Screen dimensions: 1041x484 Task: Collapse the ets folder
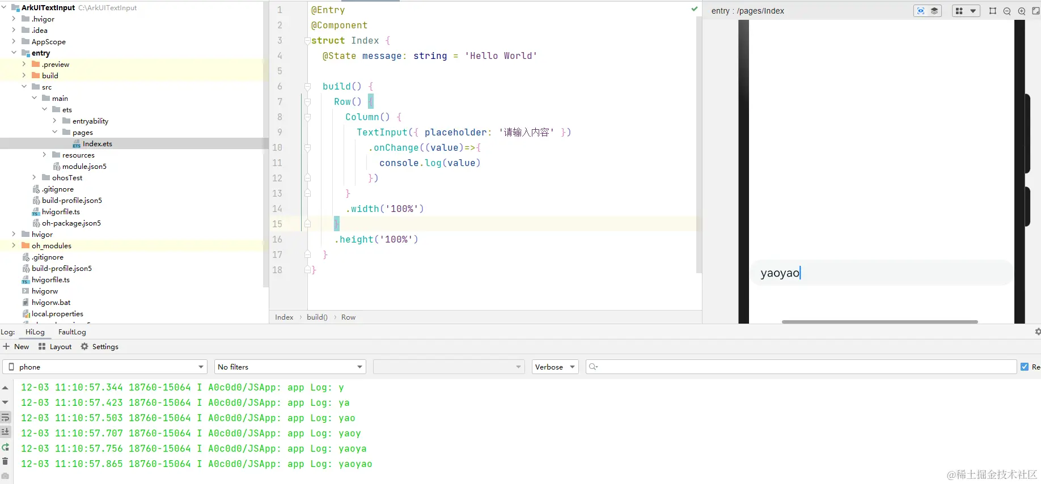(x=44, y=109)
